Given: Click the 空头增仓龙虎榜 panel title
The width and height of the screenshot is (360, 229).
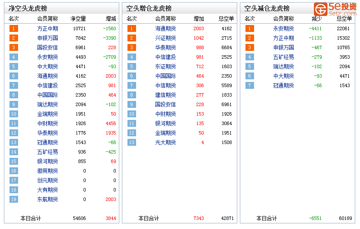Looking at the screenshot, I should (149, 9).
